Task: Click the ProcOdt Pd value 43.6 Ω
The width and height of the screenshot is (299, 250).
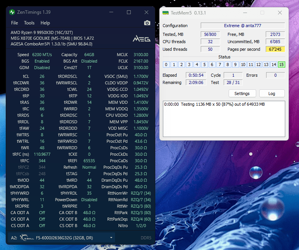Action: (141, 141)
